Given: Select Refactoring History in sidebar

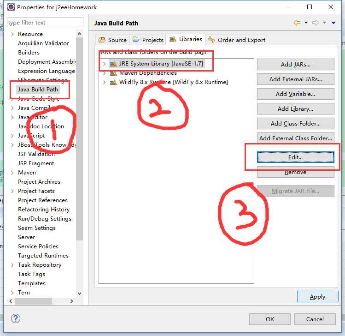Looking at the screenshot, I should click(x=44, y=210).
